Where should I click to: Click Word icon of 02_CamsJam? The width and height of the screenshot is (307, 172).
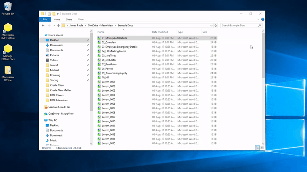[x=99, y=42]
